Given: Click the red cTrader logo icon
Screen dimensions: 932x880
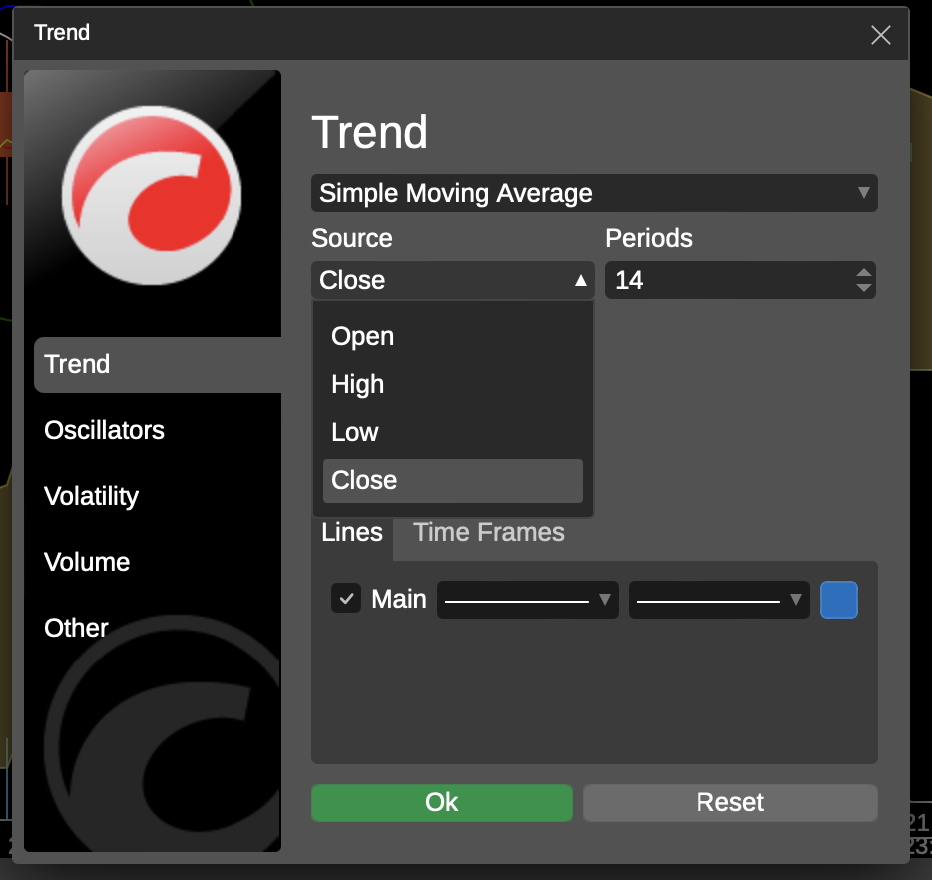Looking at the screenshot, I should (x=152, y=193).
